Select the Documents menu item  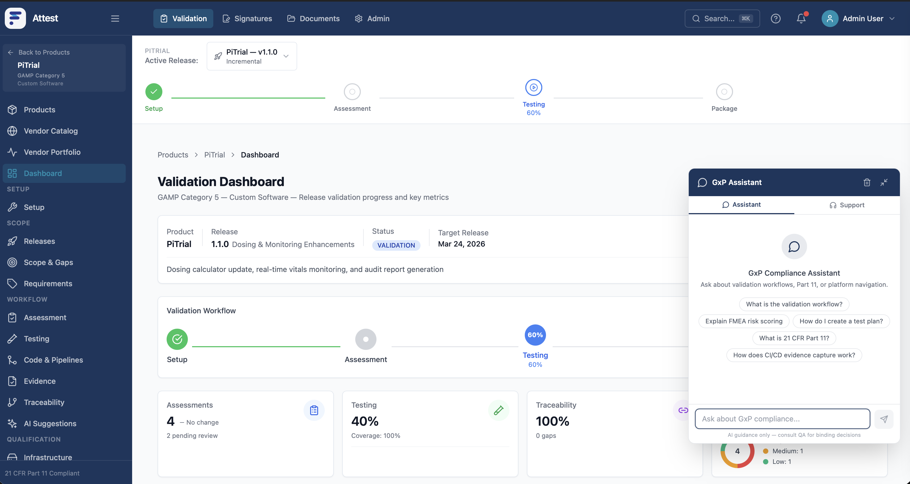313,18
